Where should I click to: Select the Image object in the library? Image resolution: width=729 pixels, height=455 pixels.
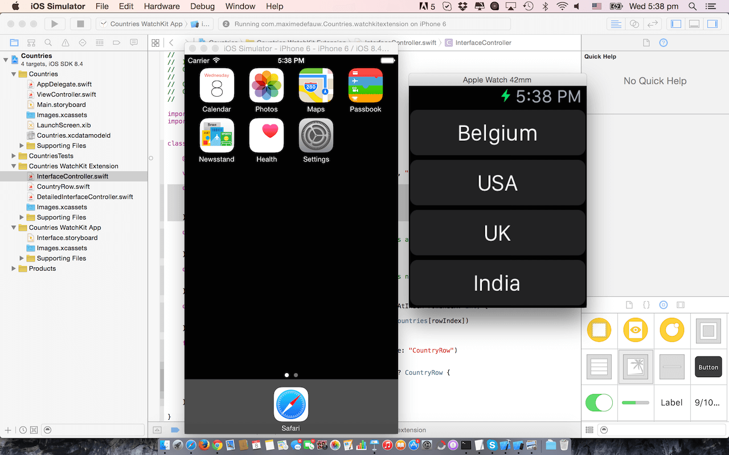pyautogui.click(x=636, y=367)
